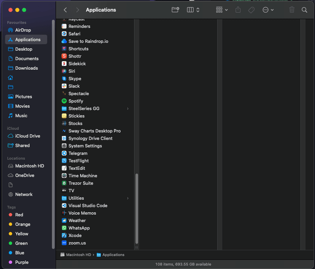Select the Safari app icon
The width and height of the screenshot is (315, 269).
pyautogui.click(x=64, y=34)
